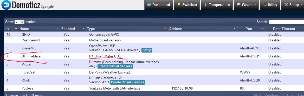Screen dimensions: 304x96
Task: Go to the Temperature tab
Action: 217,5
